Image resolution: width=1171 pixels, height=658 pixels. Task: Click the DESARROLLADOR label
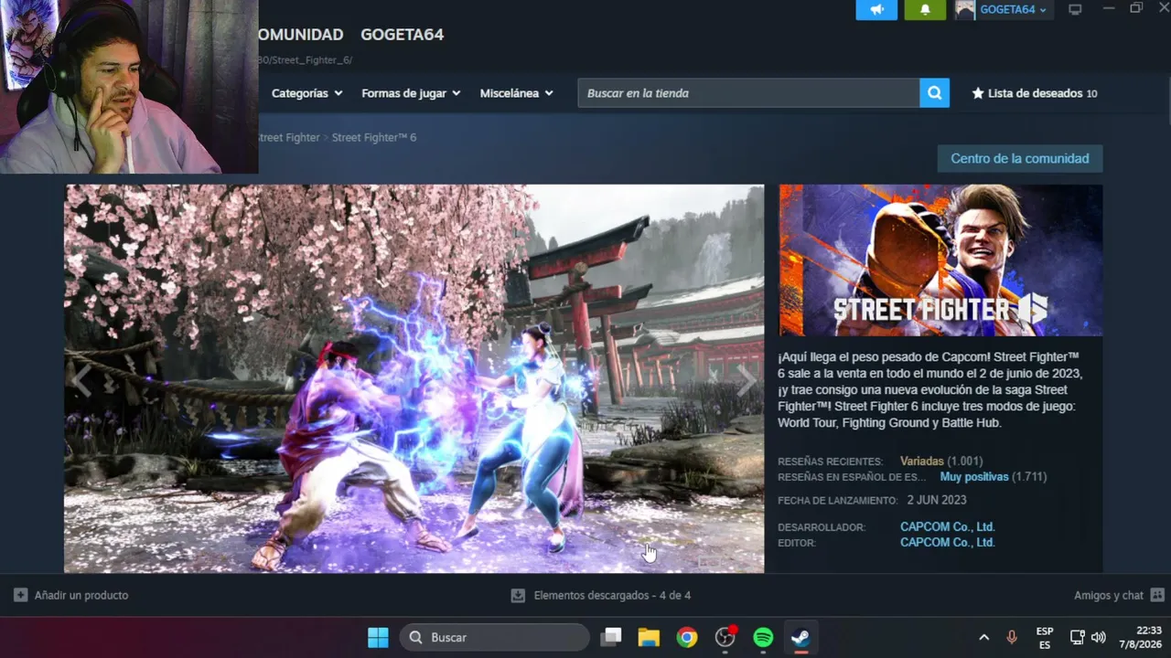(x=822, y=528)
